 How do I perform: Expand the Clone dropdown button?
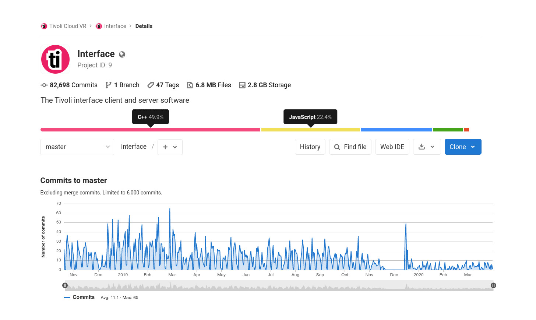[463, 147]
